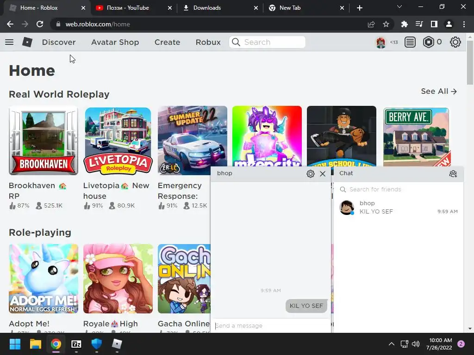Open Avatar Shop in navbar
Screen dimensions: 474x355
coord(115,42)
